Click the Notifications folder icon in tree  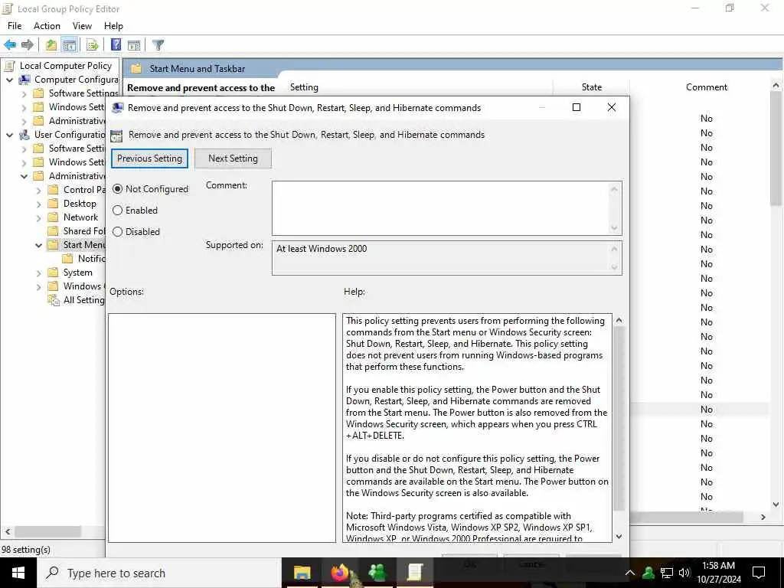67,259
